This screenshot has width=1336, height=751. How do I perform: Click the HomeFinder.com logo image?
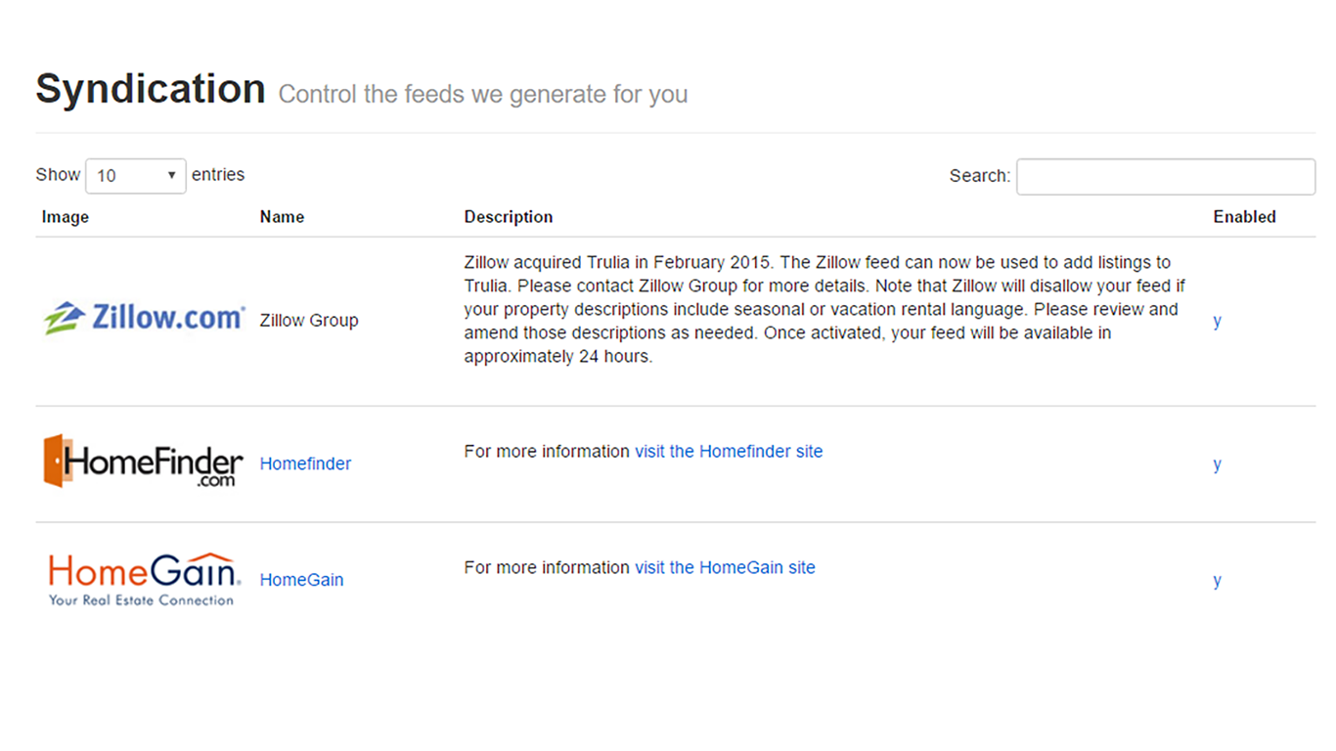[144, 462]
